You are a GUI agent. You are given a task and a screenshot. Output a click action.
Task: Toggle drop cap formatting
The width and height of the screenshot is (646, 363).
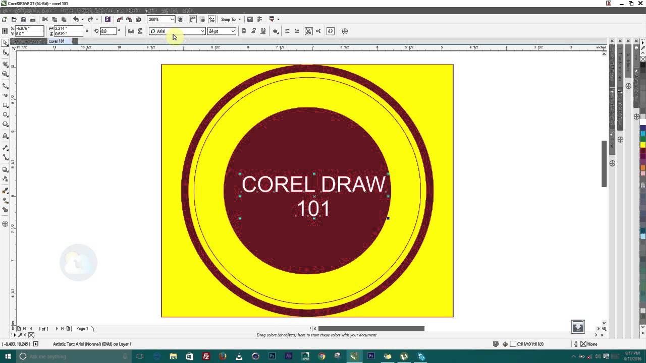click(x=297, y=31)
